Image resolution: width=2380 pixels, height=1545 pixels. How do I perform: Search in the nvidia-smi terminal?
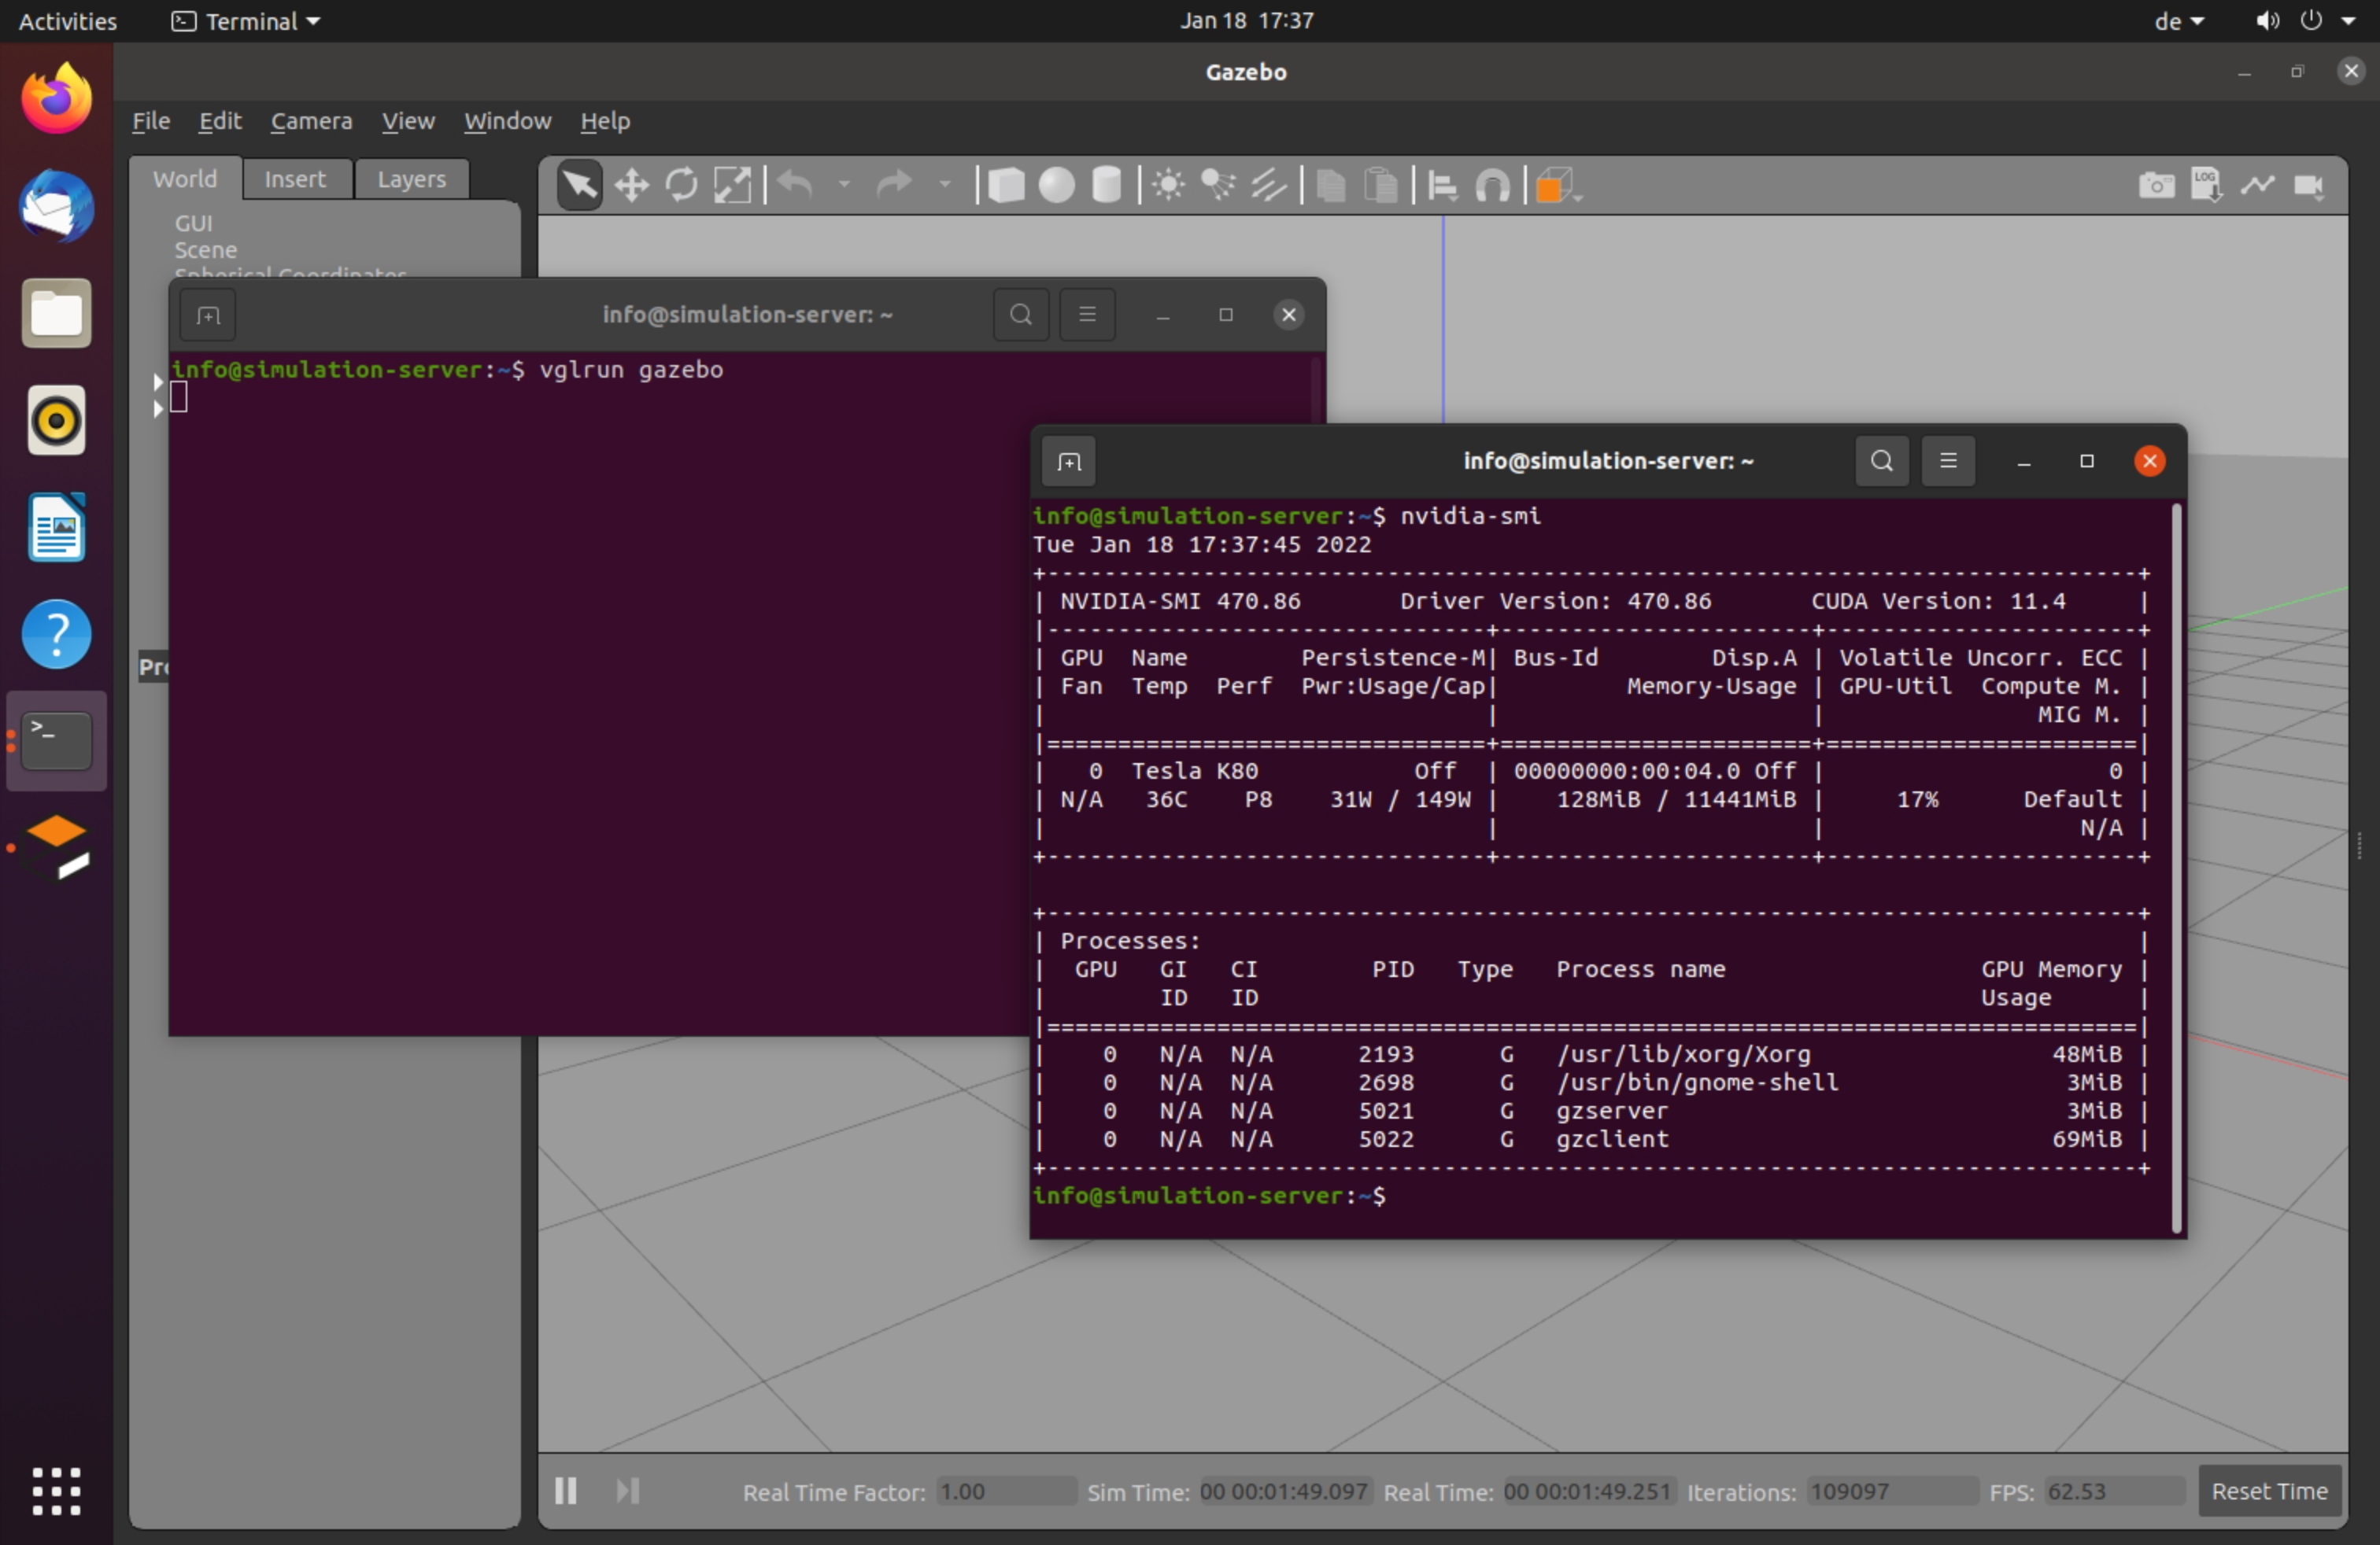click(x=1881, y=461)
